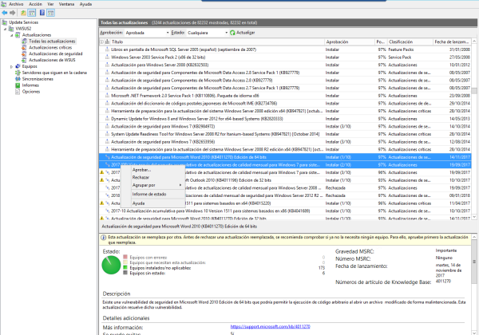Open Informes in the left tree
The image size is (479, 335).
tap(30, 85)
